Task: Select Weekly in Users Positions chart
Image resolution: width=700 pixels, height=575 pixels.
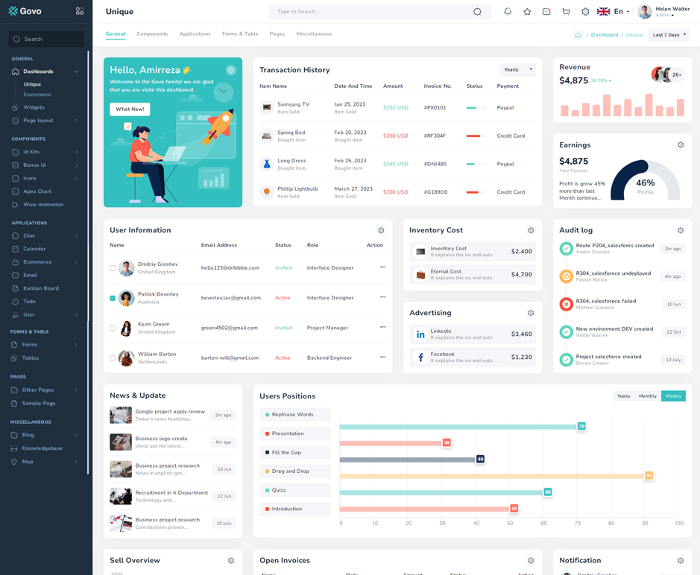Action: coord(673,396)
